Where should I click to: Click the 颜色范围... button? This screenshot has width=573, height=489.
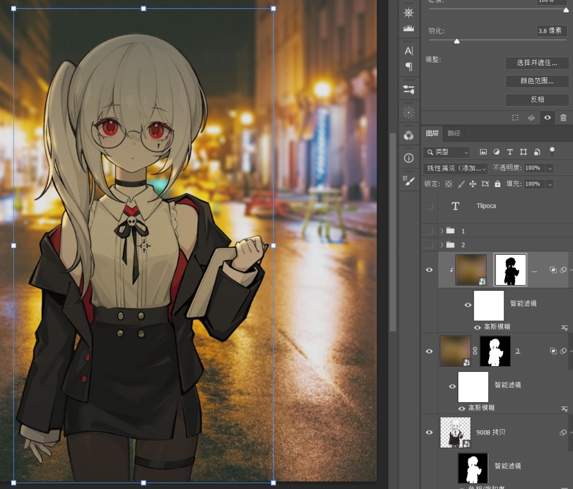click(x=536, y=81)
